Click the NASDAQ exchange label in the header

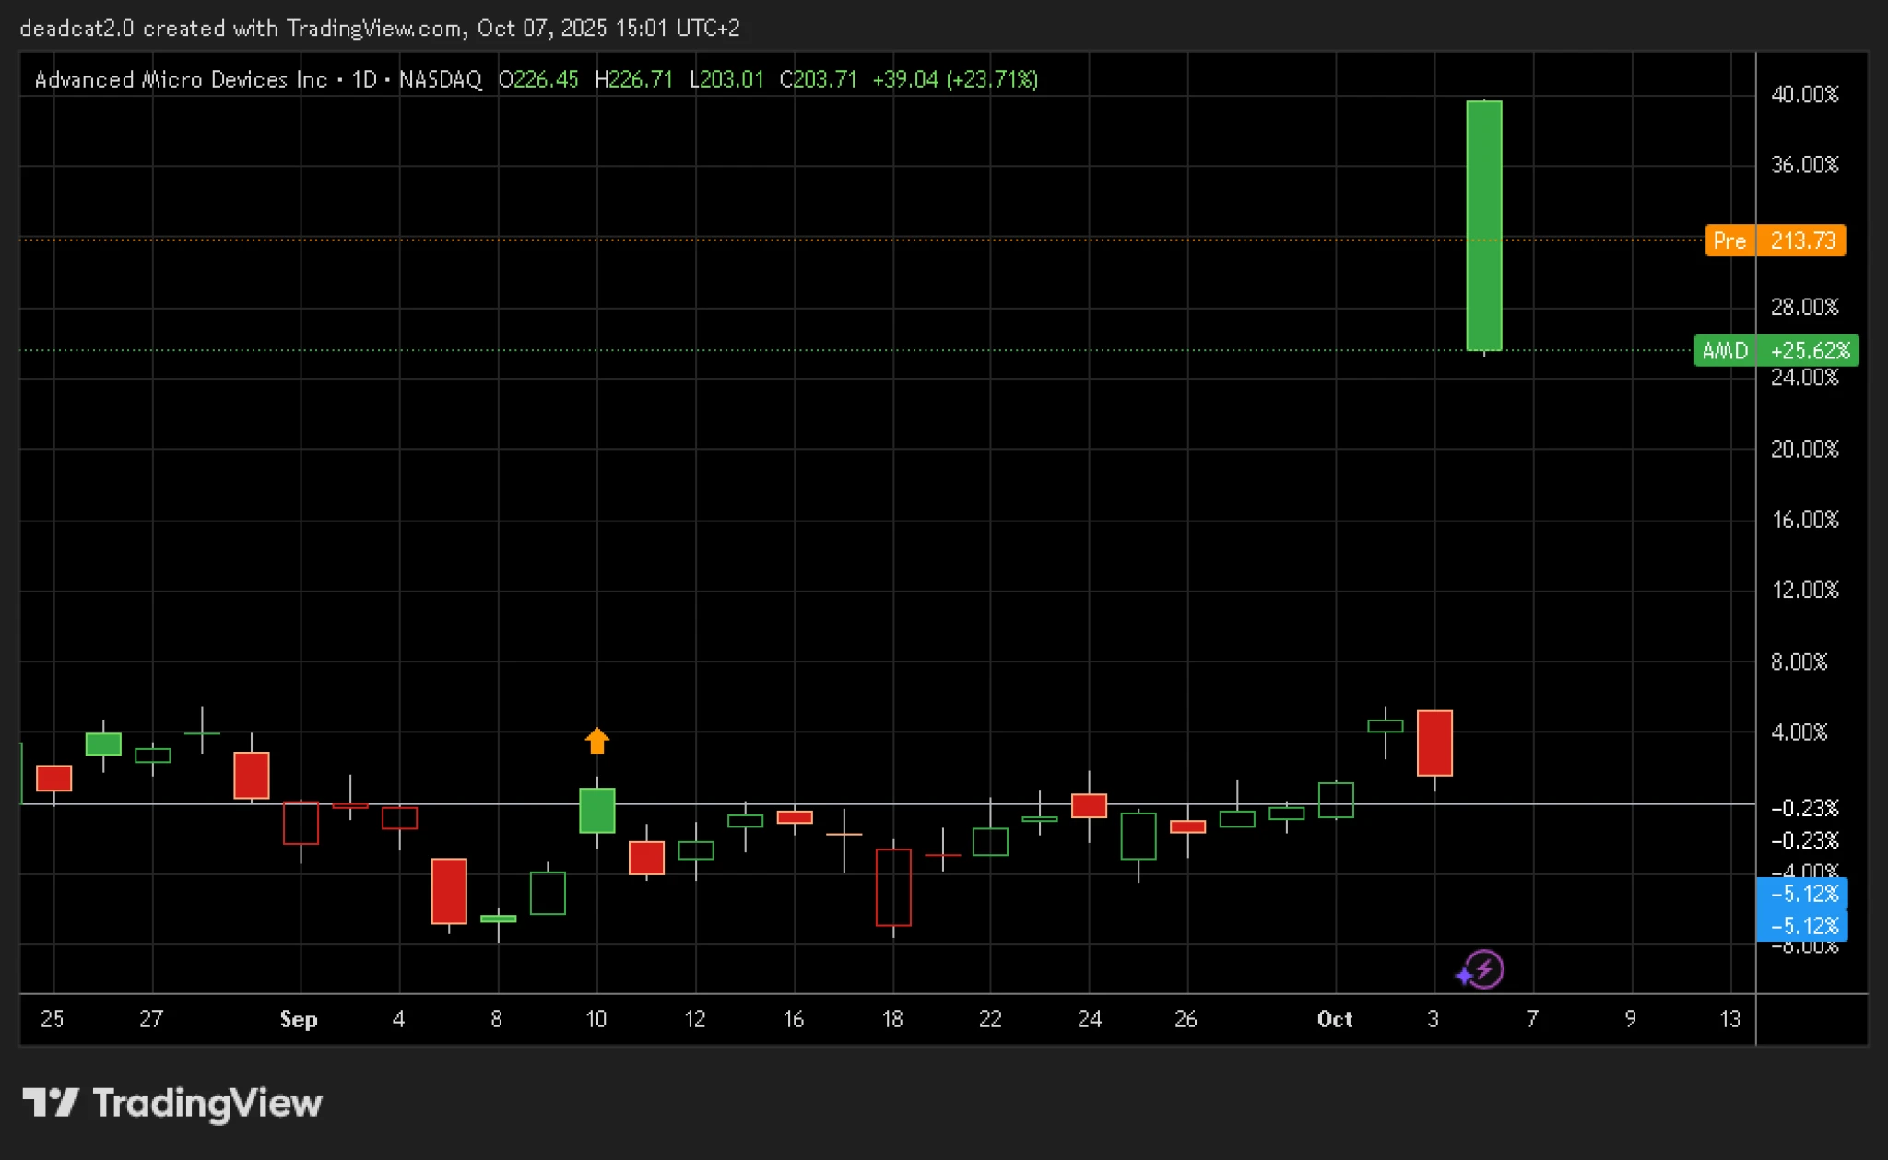point(440,80)
